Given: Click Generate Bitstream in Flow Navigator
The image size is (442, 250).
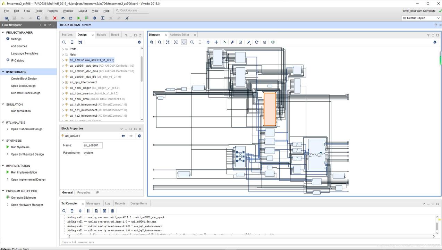Looking at the screenshot, I should point(23,198).
